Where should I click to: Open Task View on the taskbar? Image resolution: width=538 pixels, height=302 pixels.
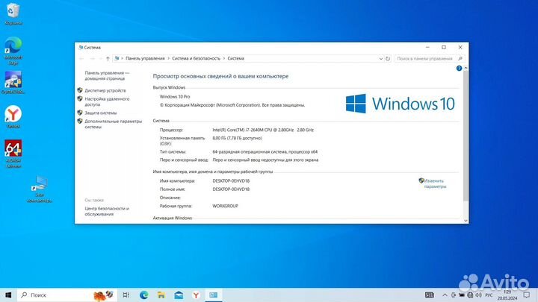point(126,295)
